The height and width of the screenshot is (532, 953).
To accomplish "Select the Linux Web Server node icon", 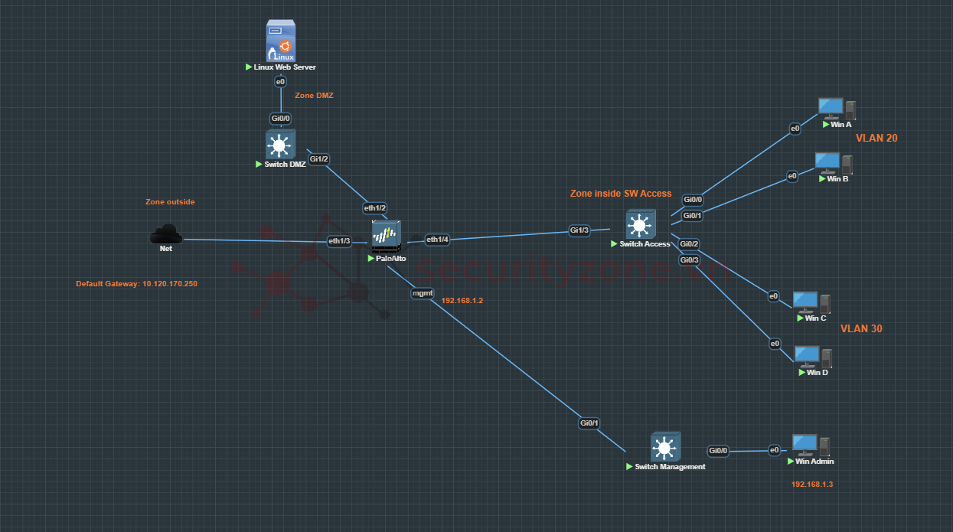I will pyautogui.click(x=280, y=42).
